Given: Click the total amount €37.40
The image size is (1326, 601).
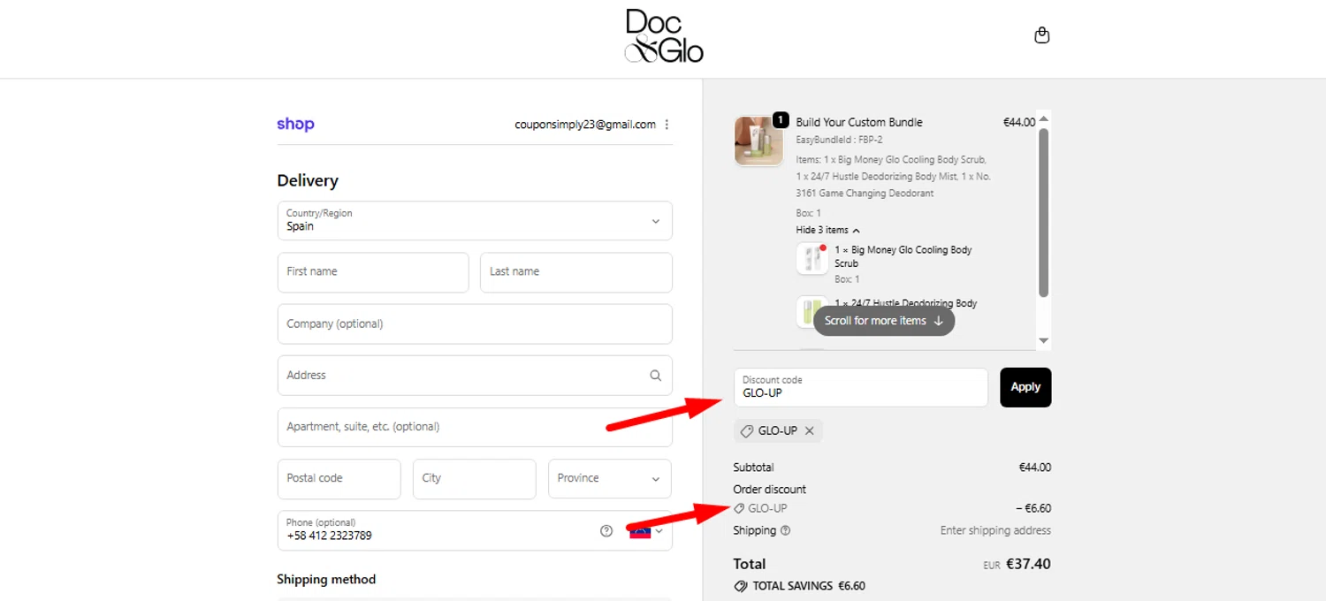Looking at the screenshot, I should [x=1029, y=564].
